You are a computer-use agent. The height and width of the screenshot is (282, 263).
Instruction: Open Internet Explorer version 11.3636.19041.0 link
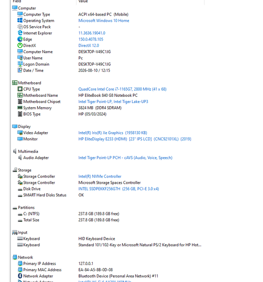(92, 33)
